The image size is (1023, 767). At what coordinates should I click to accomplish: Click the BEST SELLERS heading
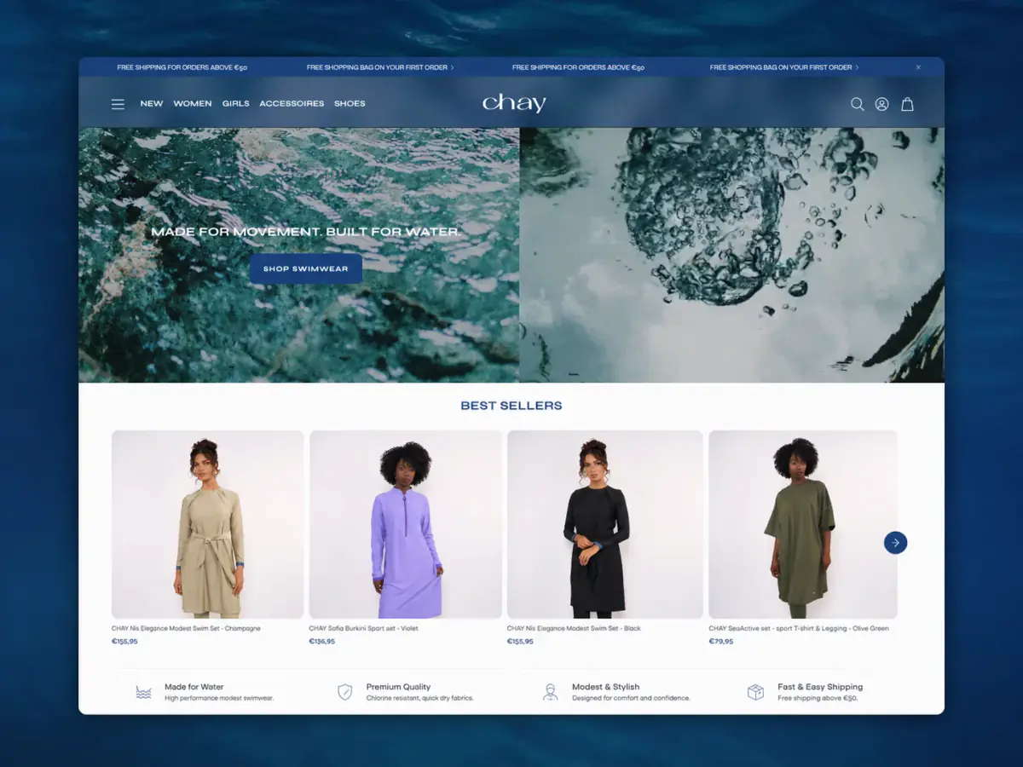[511, 406]
